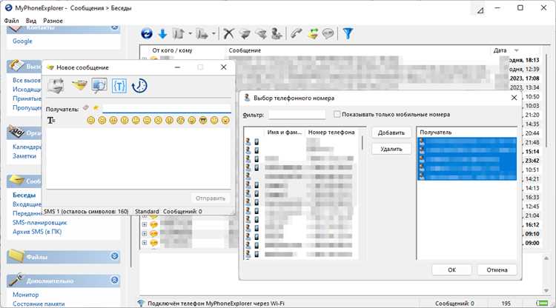Click the Получатель recipient input field
Viewport: 556px width, 308px height.
(x=166, y=108)
